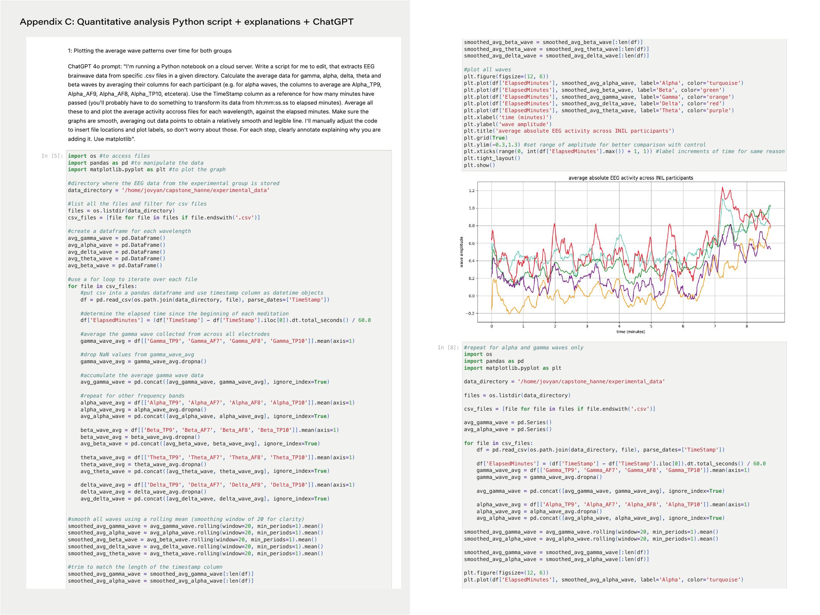This screenshot has width=820, height=615.
Task: Click comment "#smooth all waves using a rolling mean"
Action: pyautogui.click(x=186, y=519)
